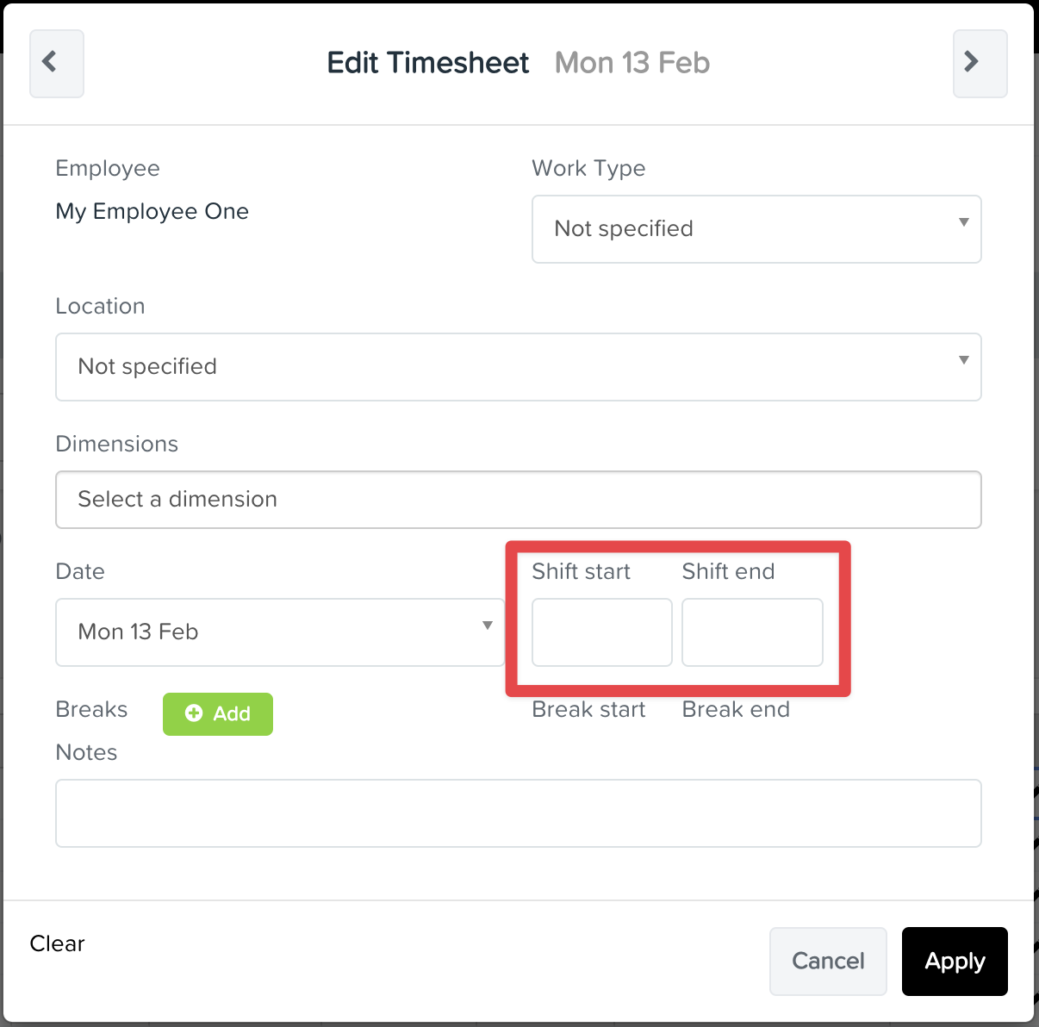This screenshot has width=1039, height=1027.
Task: Open the Work Type selector showing Not specified
Action: coord(756,229)
